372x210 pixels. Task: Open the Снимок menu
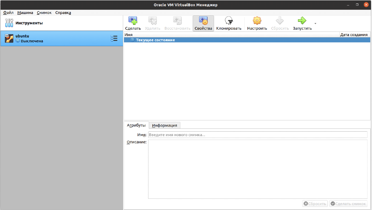[44, 13]
